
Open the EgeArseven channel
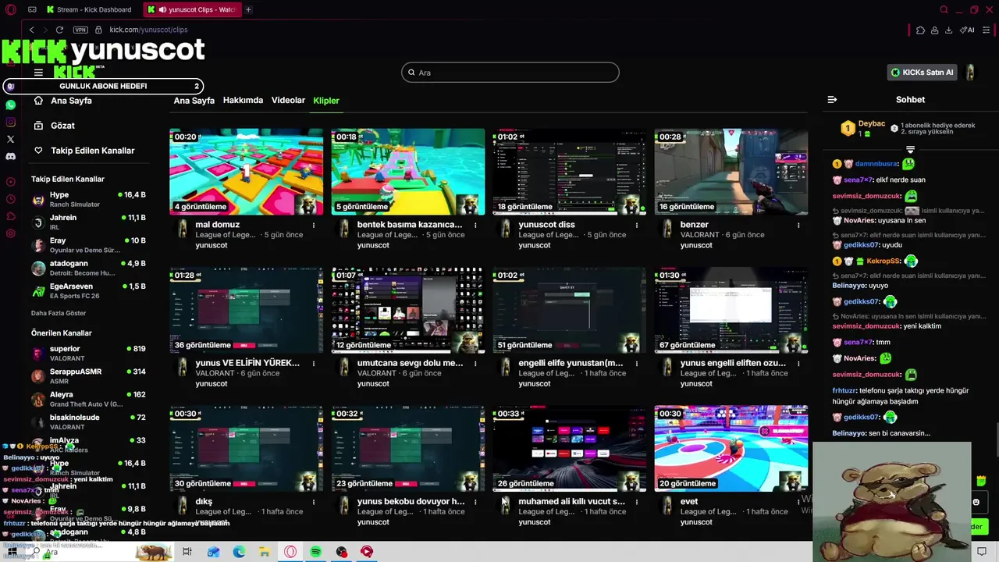88,291
